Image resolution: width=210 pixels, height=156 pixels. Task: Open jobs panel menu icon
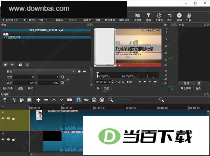(x=199, y=83)
